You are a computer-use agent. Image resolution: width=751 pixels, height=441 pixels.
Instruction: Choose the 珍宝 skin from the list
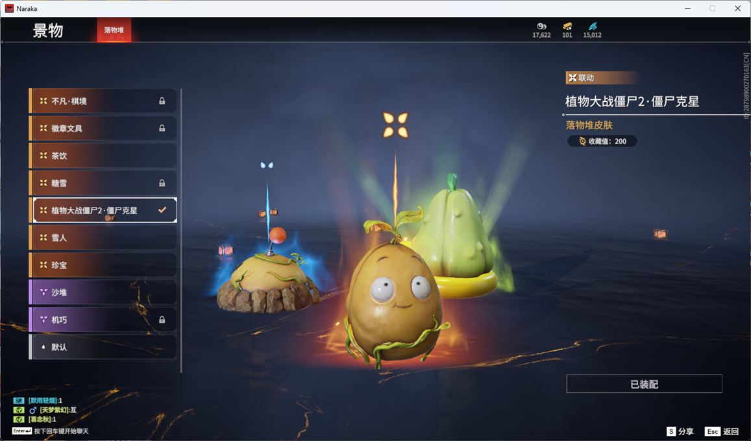coord(103,265)
